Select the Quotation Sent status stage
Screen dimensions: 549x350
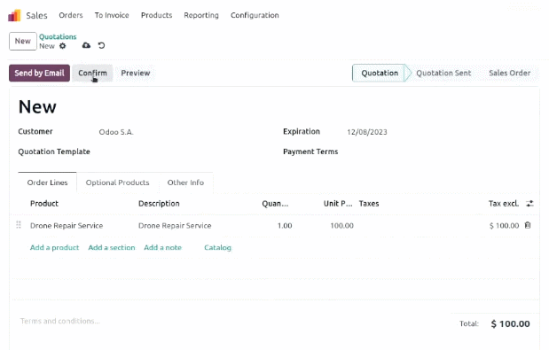(x=443, y=73)
